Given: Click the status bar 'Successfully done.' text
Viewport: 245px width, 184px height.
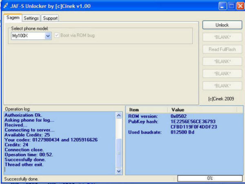Looking at the screenshot, I should point(21,179).
